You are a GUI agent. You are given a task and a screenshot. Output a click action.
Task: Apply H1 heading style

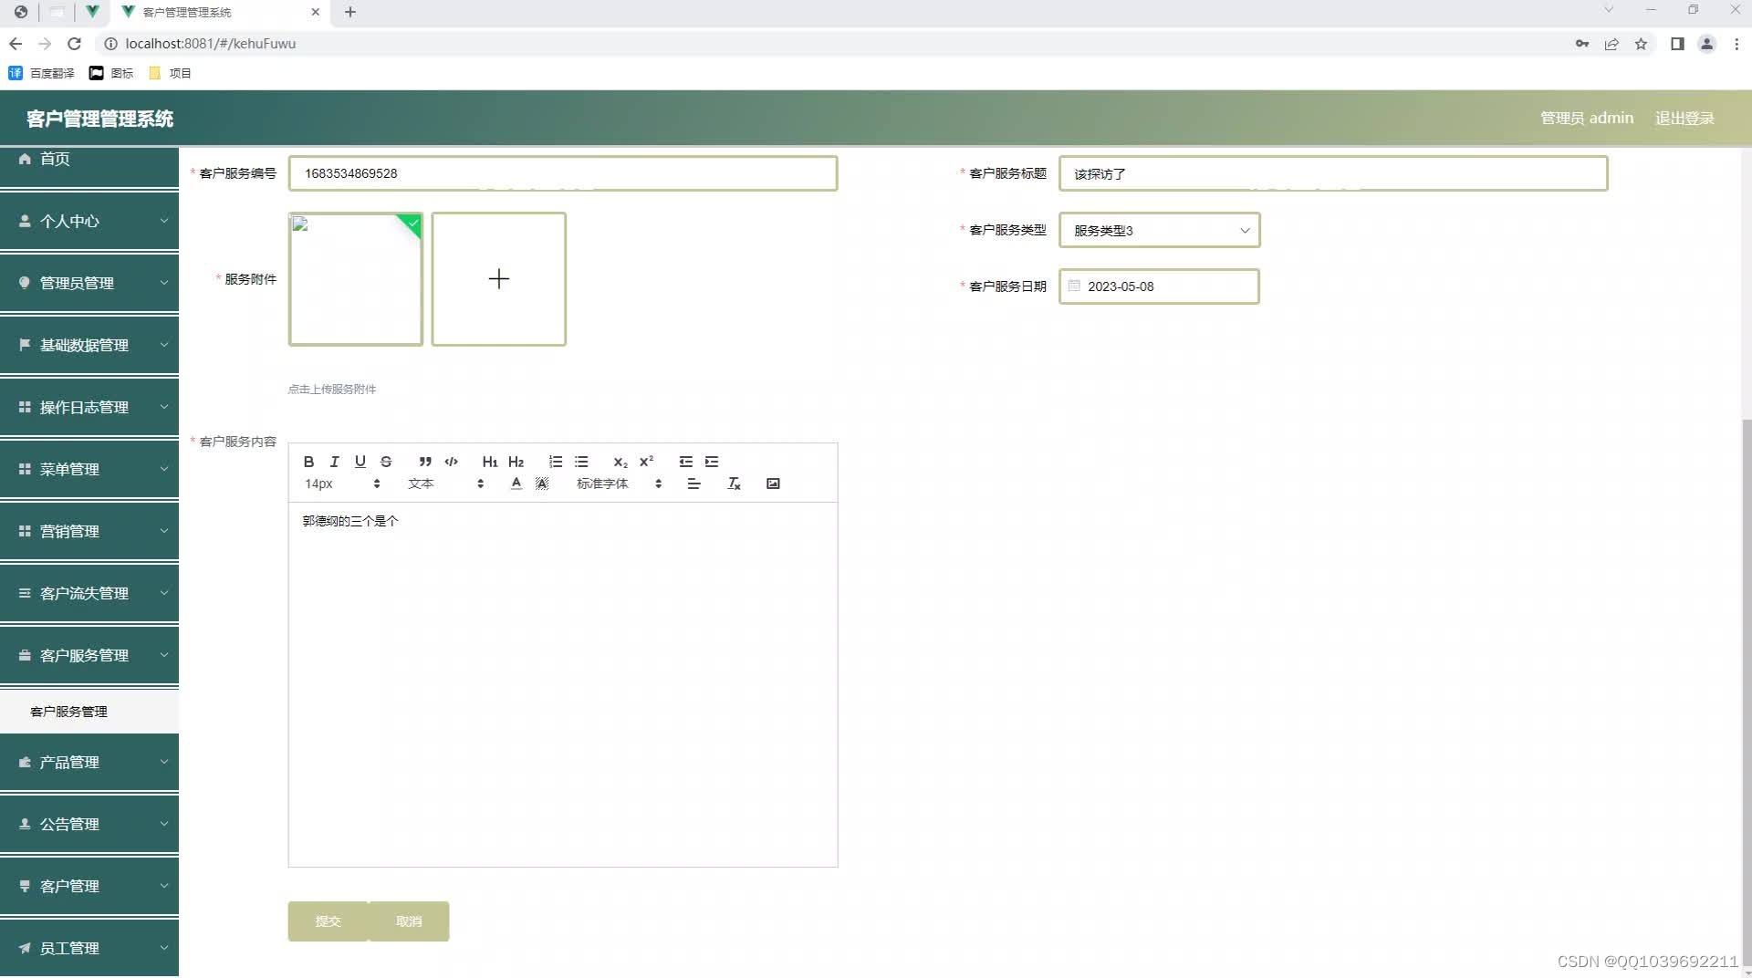tap(490, 462)
